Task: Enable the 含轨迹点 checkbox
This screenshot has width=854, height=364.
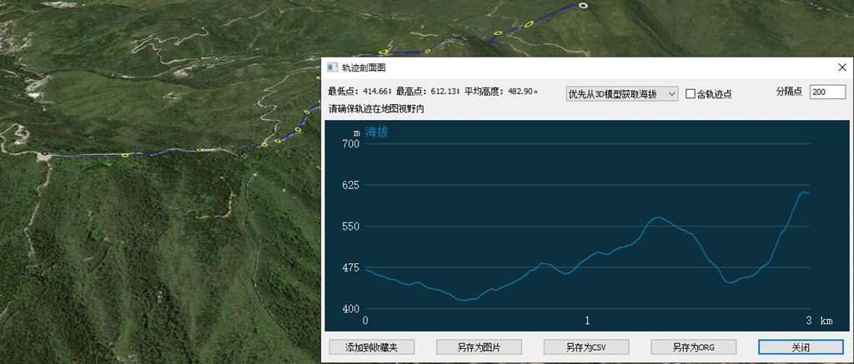Action: click(x=691, y=94)
